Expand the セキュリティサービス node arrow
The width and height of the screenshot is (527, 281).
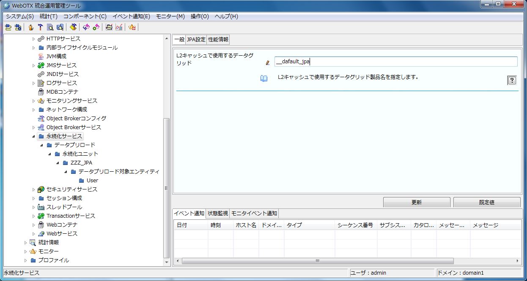click(34, 189)
